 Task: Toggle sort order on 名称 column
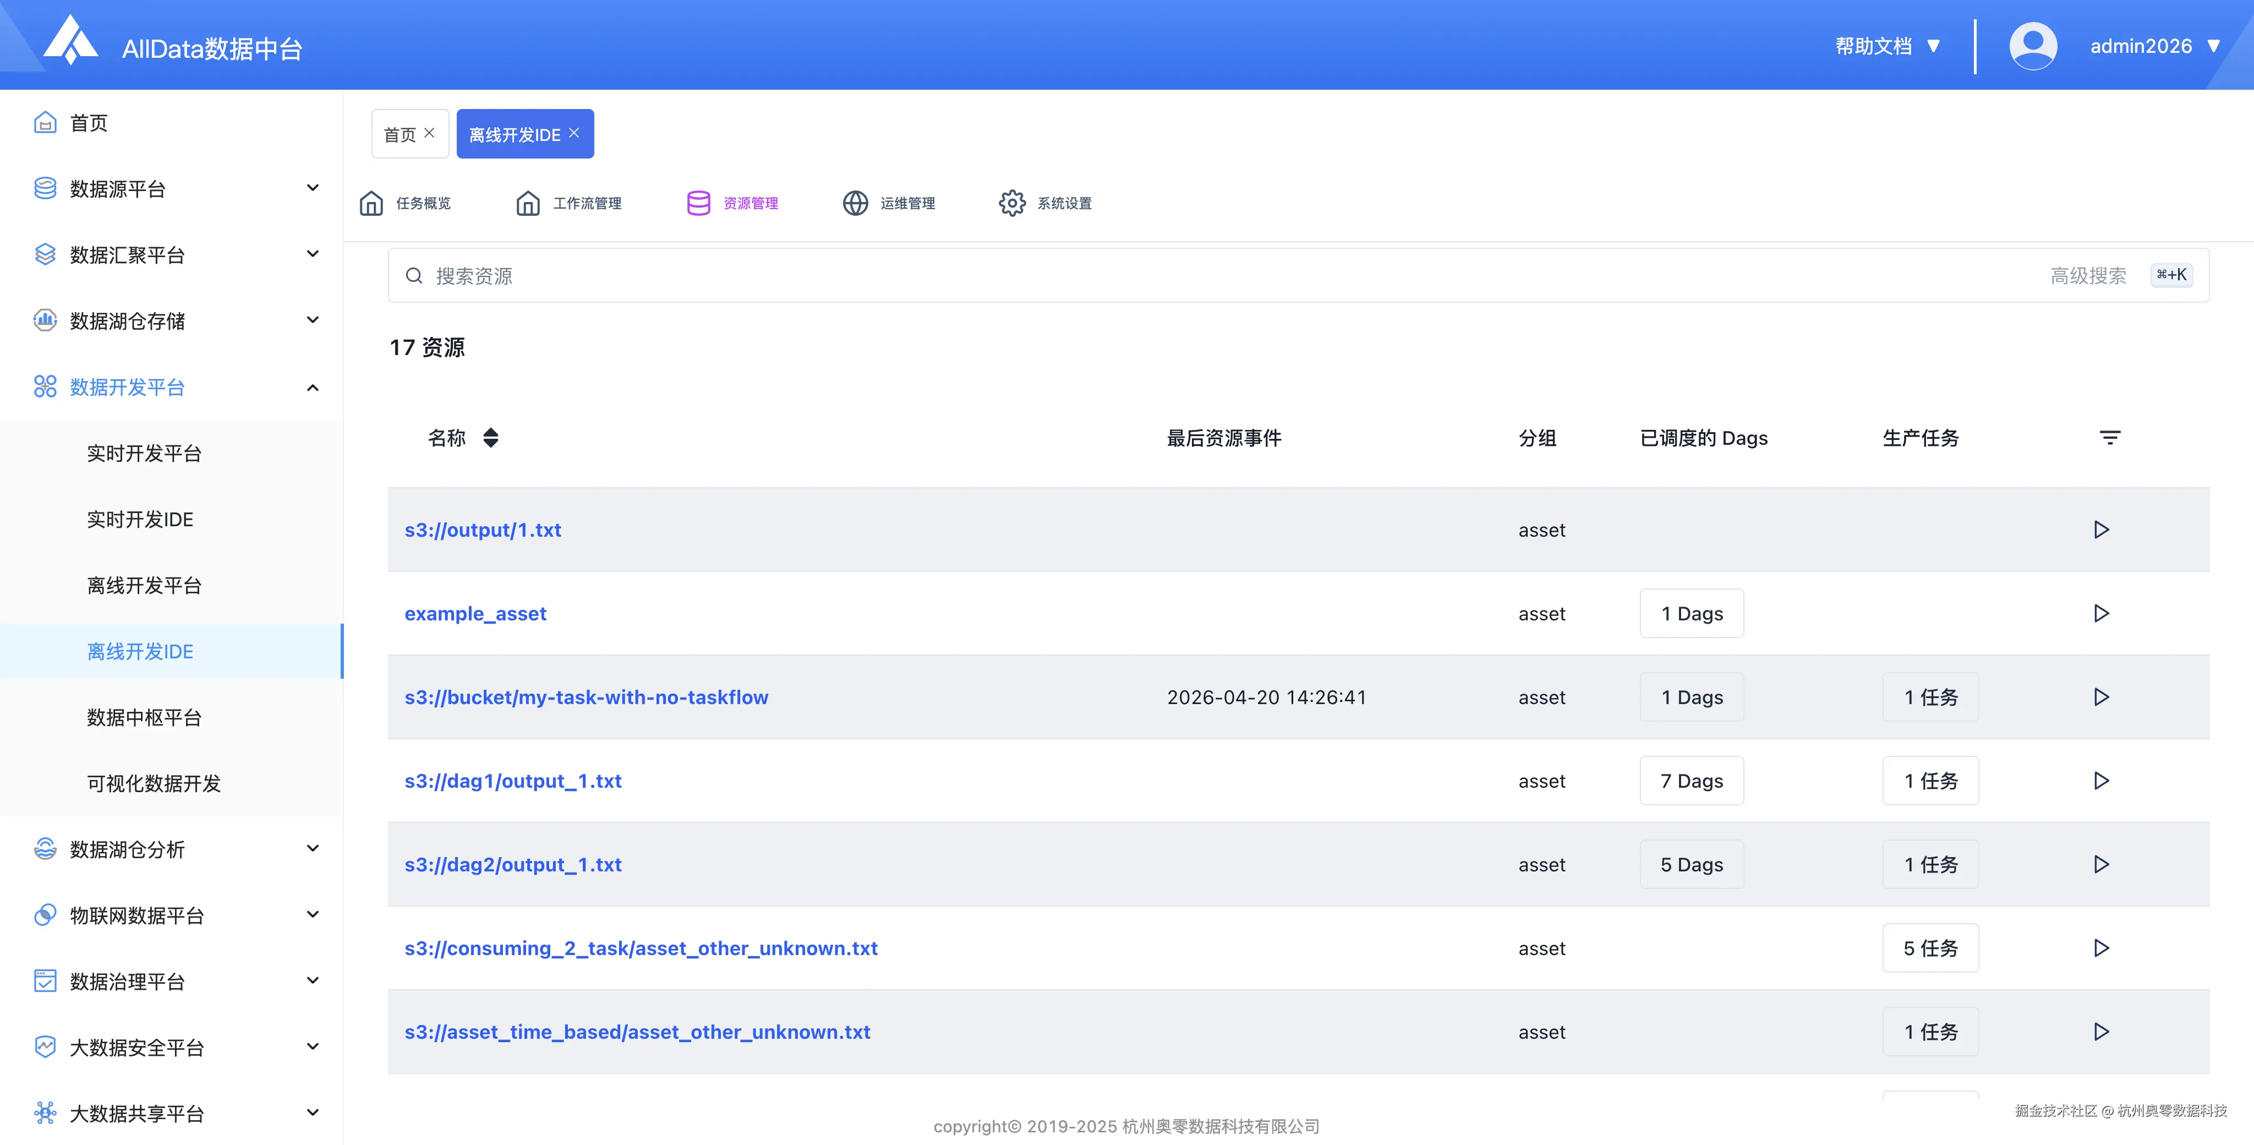click(491, 438)
